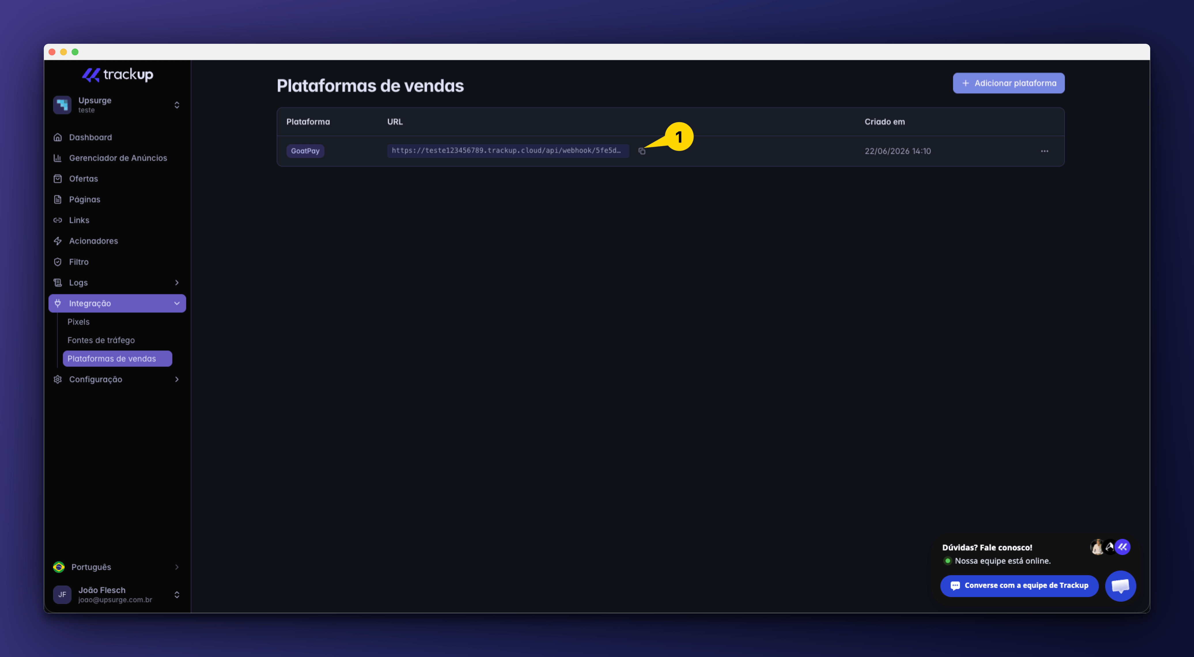1194x657 pixels.
Task: Open the João Flesch account menu
Action: click(x=117, y=595)
